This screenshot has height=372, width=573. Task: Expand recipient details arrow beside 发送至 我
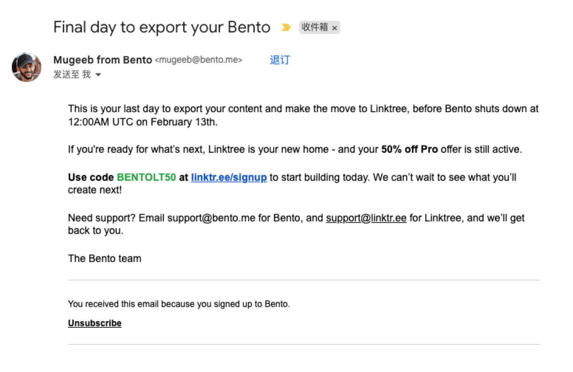[x=98, y=75]
